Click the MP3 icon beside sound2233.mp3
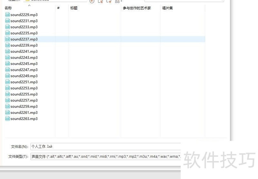 pyautogui.click(x=7, y=27)
